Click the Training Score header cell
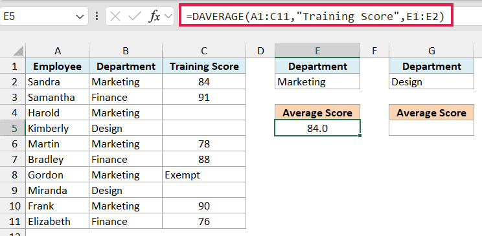This screenshot has width=482, height=236. 204,66
